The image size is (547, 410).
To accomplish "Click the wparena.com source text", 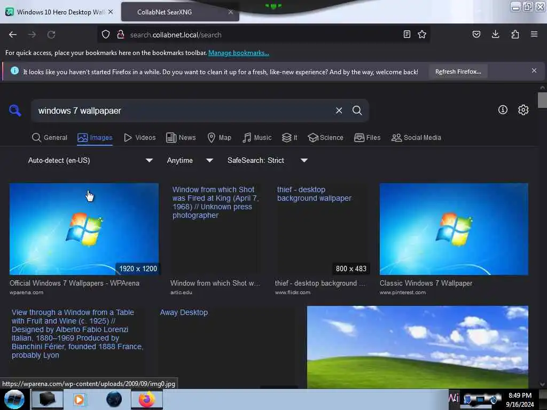I will point(26,292).
